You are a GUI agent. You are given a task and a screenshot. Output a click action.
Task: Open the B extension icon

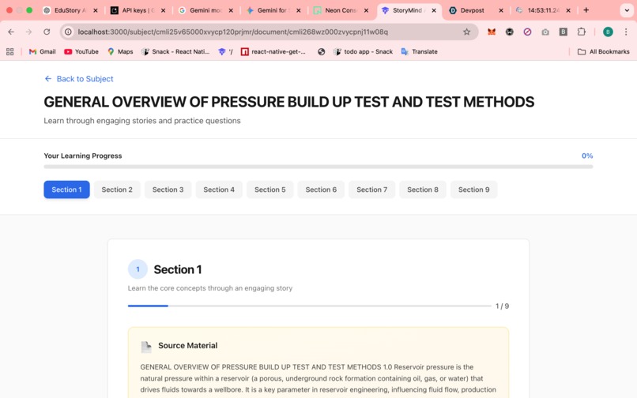click(x=563, y=32)
